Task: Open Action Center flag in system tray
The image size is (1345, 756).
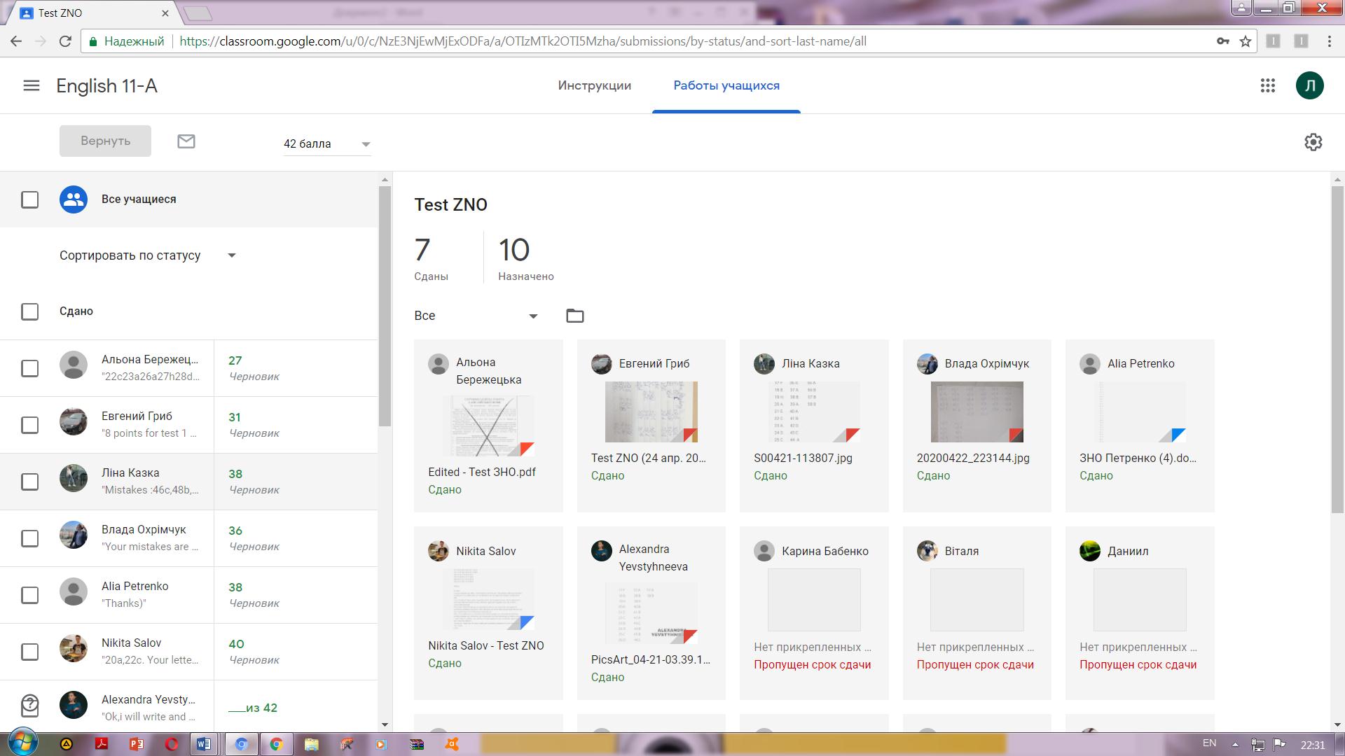Action: (1279, 743)
